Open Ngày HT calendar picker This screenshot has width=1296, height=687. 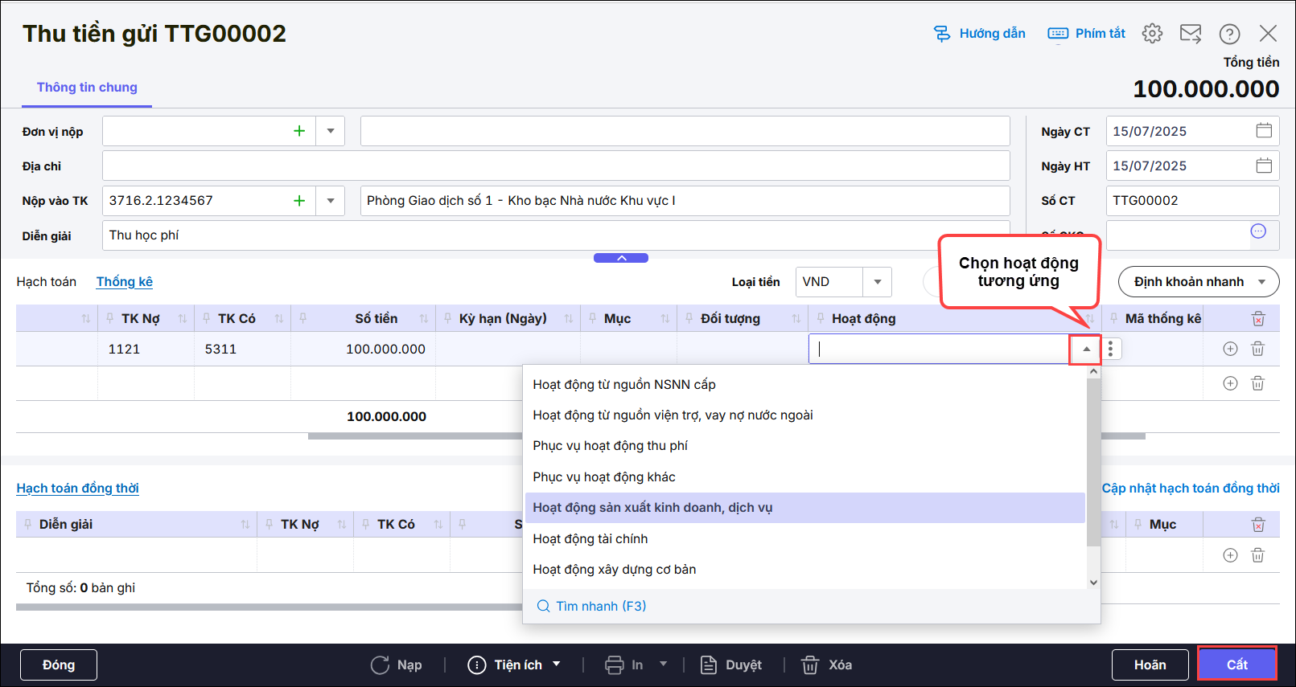coord(1263,166)
